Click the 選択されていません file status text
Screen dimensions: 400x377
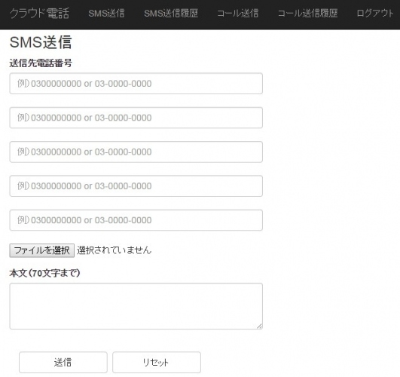click(x=114, y=250)
